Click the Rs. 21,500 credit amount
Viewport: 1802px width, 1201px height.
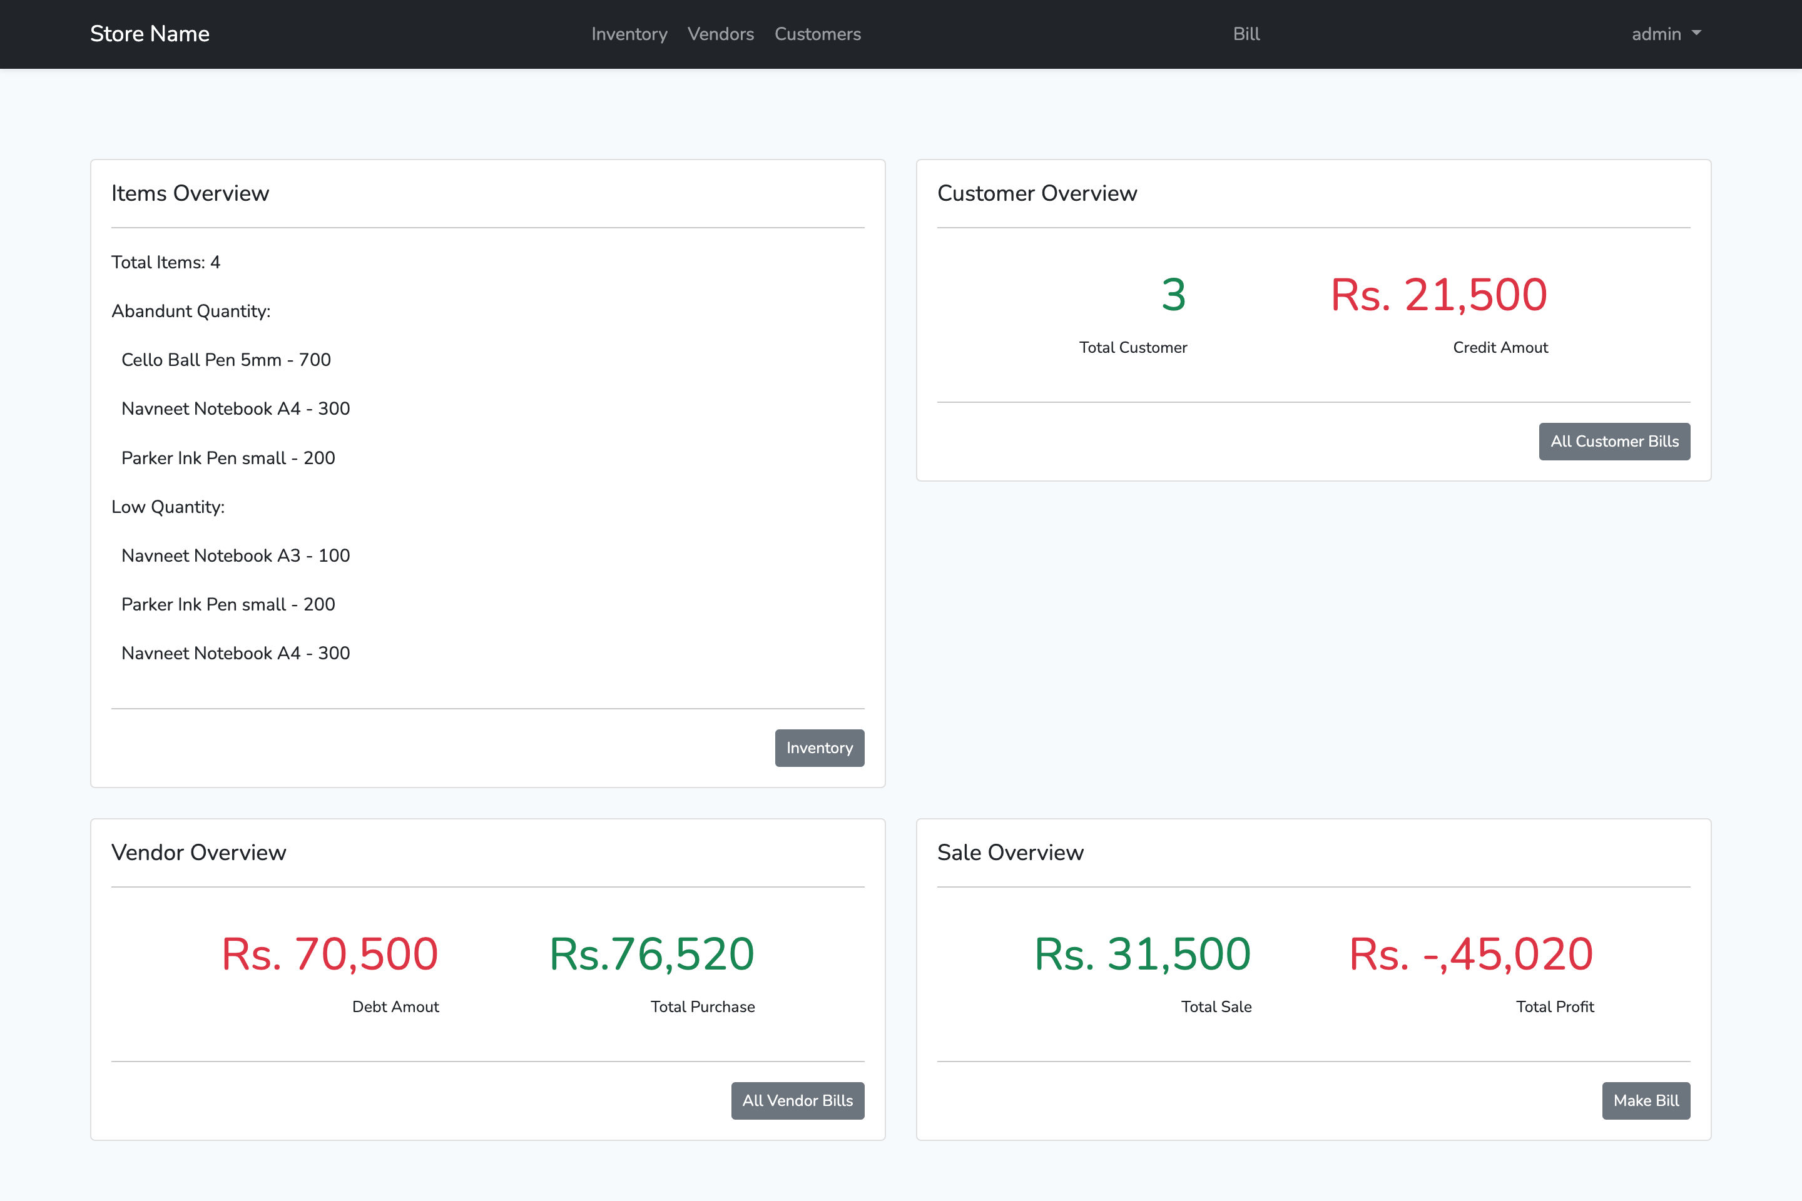tap(1438, 295)
